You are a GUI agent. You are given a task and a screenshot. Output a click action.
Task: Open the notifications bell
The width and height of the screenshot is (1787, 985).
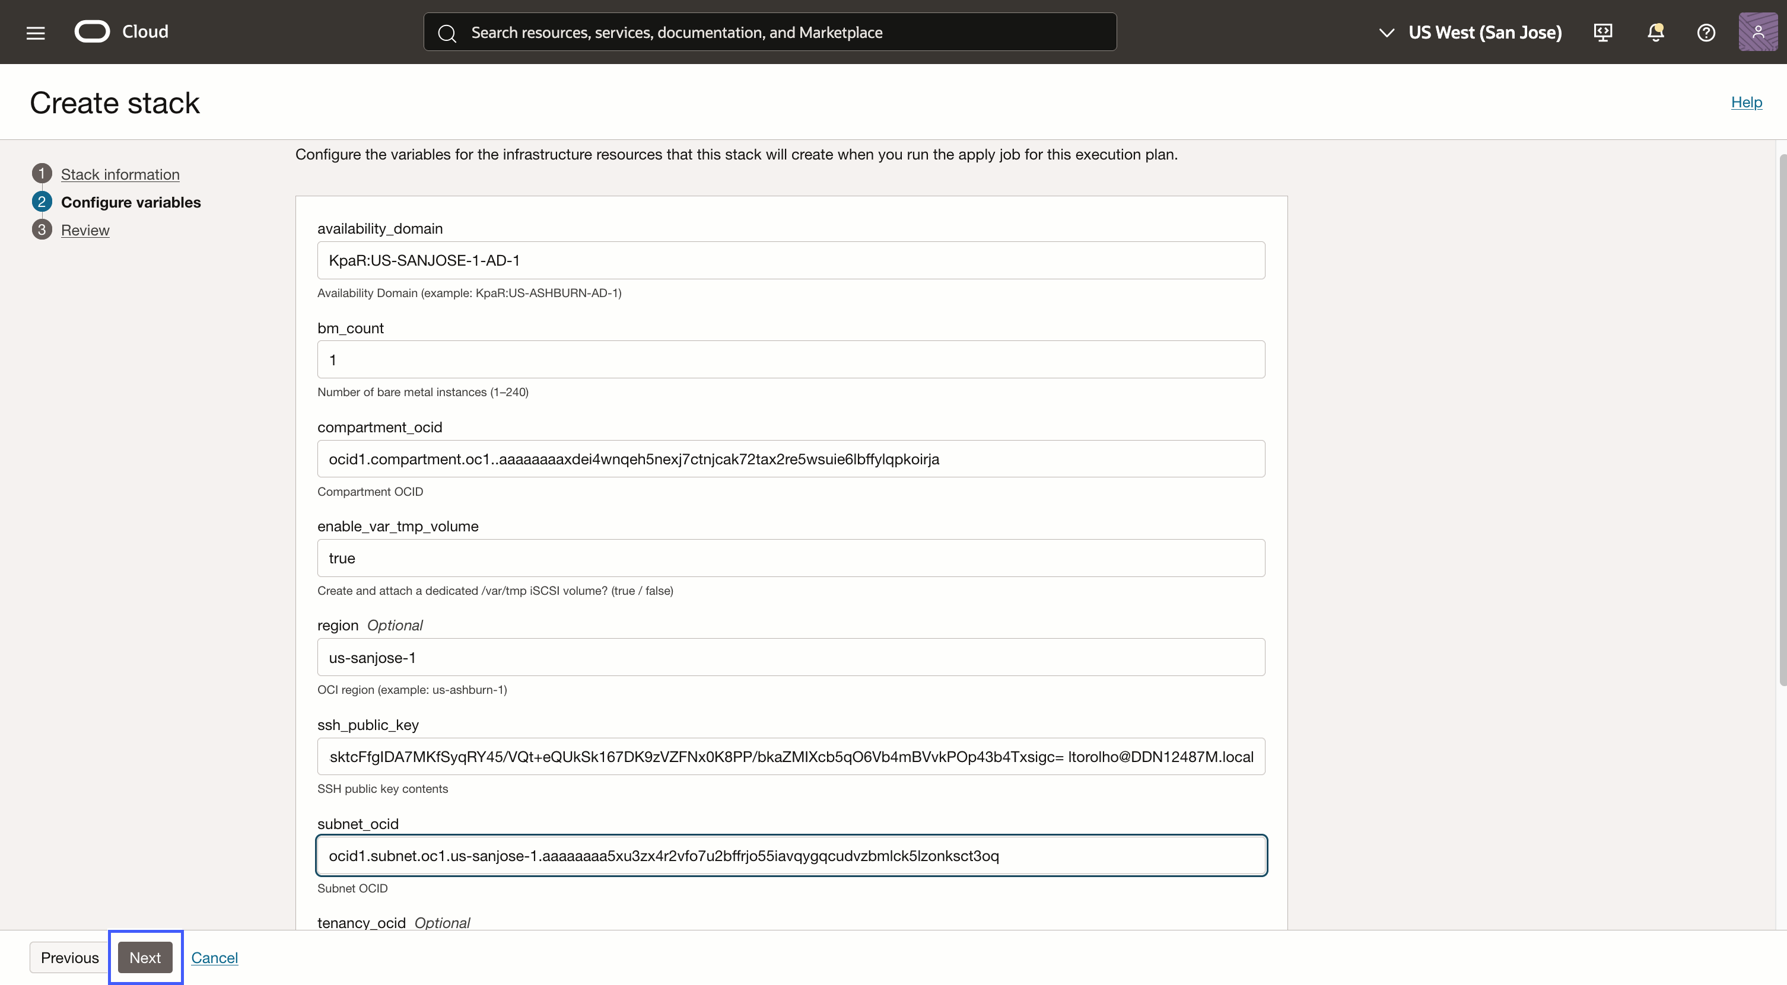1655,32
